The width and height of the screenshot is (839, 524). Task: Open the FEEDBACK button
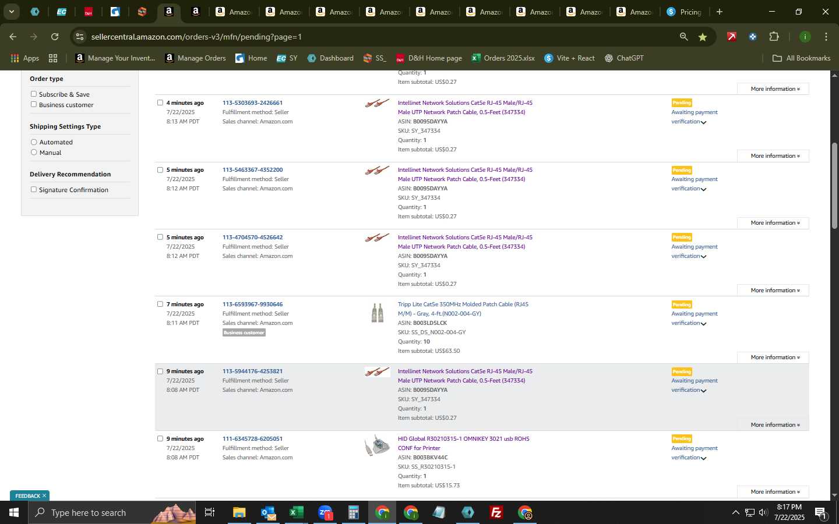point(27,496)
